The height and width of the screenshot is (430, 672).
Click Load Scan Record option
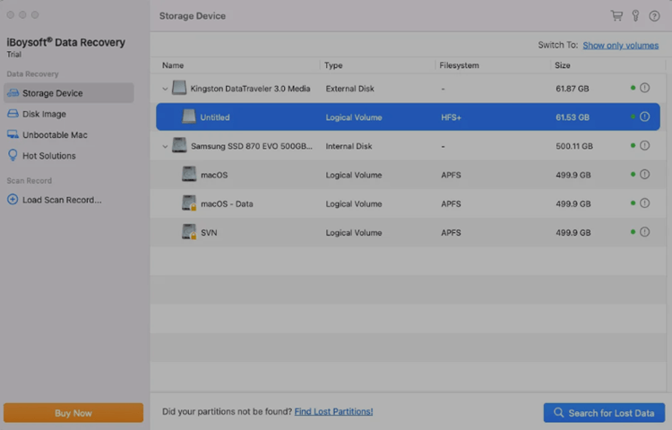(61, 200)
